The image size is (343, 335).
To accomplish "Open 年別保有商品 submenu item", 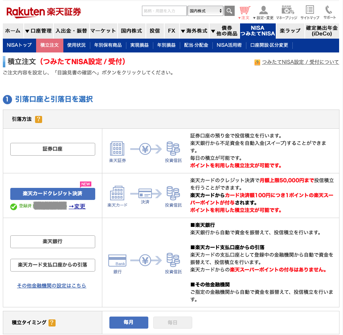I will [108, 45].
